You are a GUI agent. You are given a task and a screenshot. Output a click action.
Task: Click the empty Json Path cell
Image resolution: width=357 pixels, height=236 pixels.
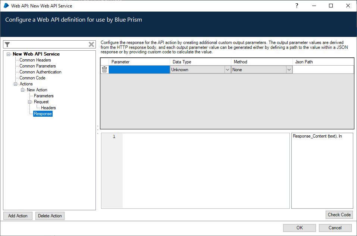point(323,70)
